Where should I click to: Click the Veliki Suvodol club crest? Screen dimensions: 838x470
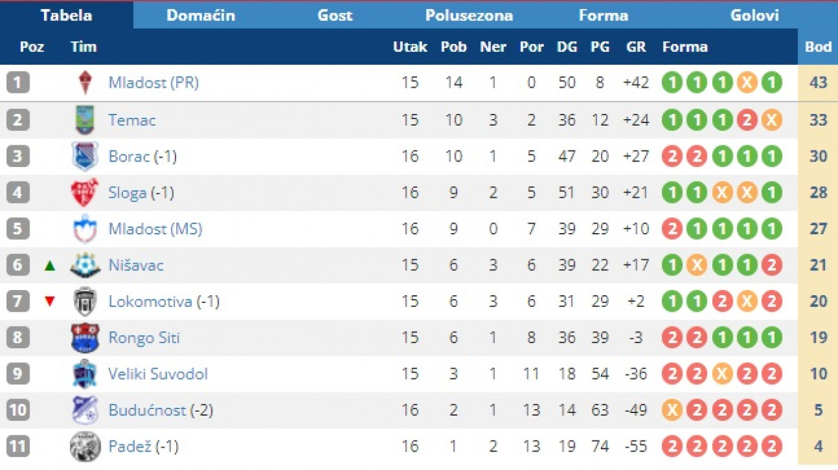[x=85, y=374]
